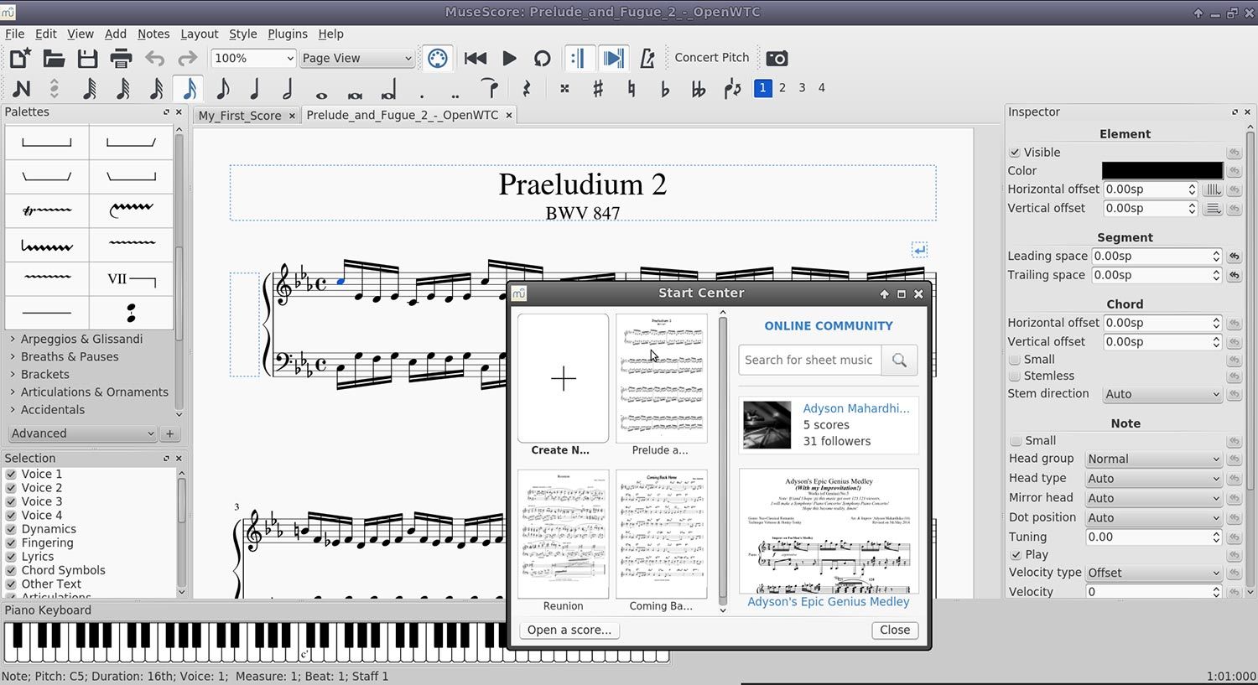Open the Plugins menu
This screenshot has height=685, width=1258.
coord(288,34)
